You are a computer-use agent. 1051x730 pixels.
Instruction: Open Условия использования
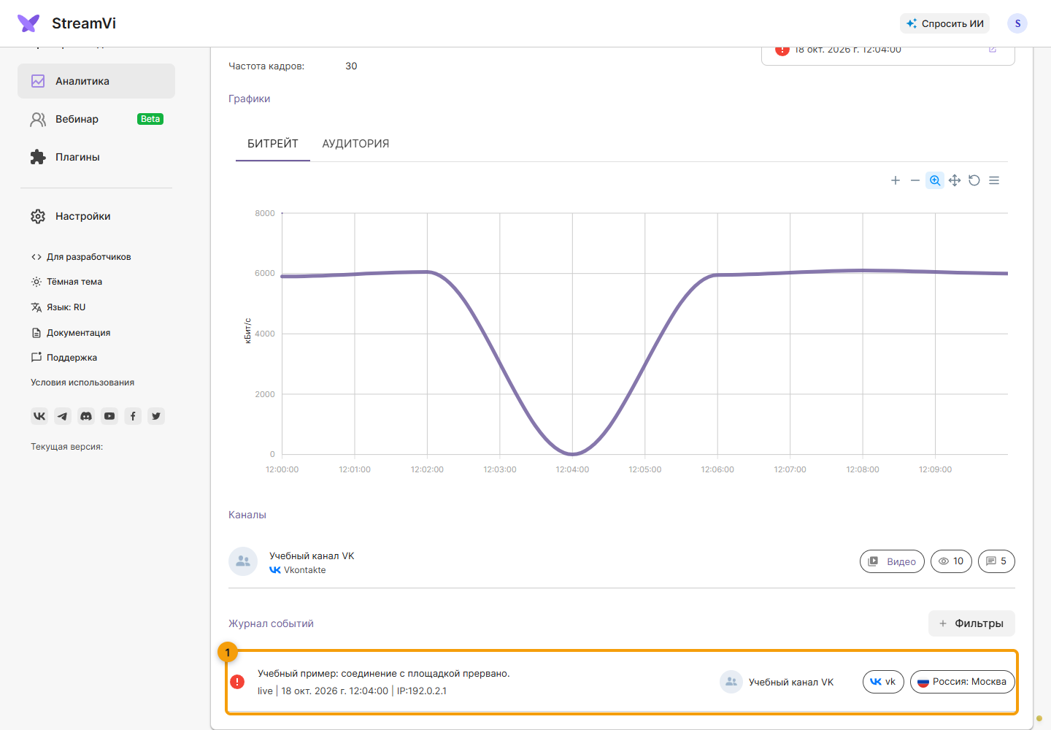(x=82, y=383)
